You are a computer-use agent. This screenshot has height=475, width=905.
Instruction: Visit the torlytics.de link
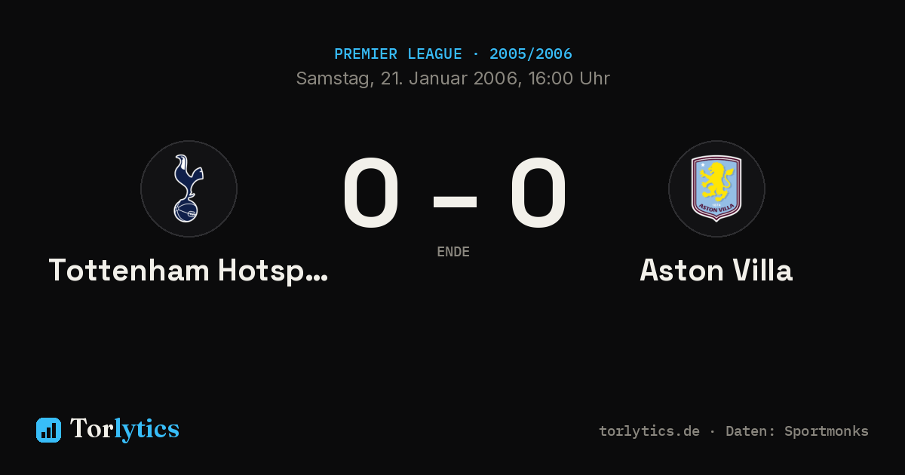pyautogui.click(x=649, y=431)
